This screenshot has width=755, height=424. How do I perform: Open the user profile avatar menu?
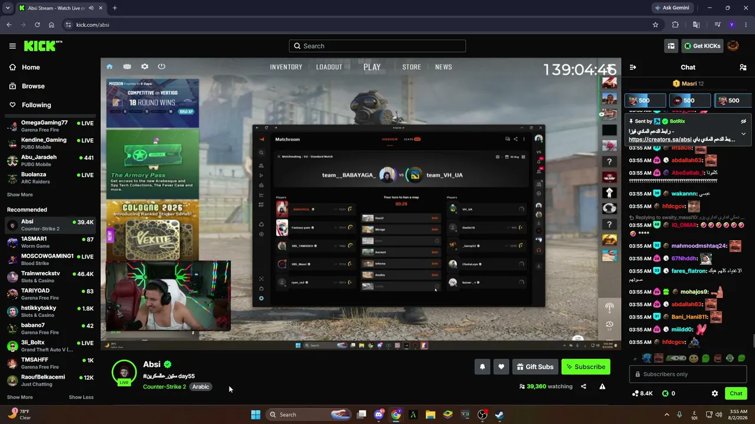(733, 46)
